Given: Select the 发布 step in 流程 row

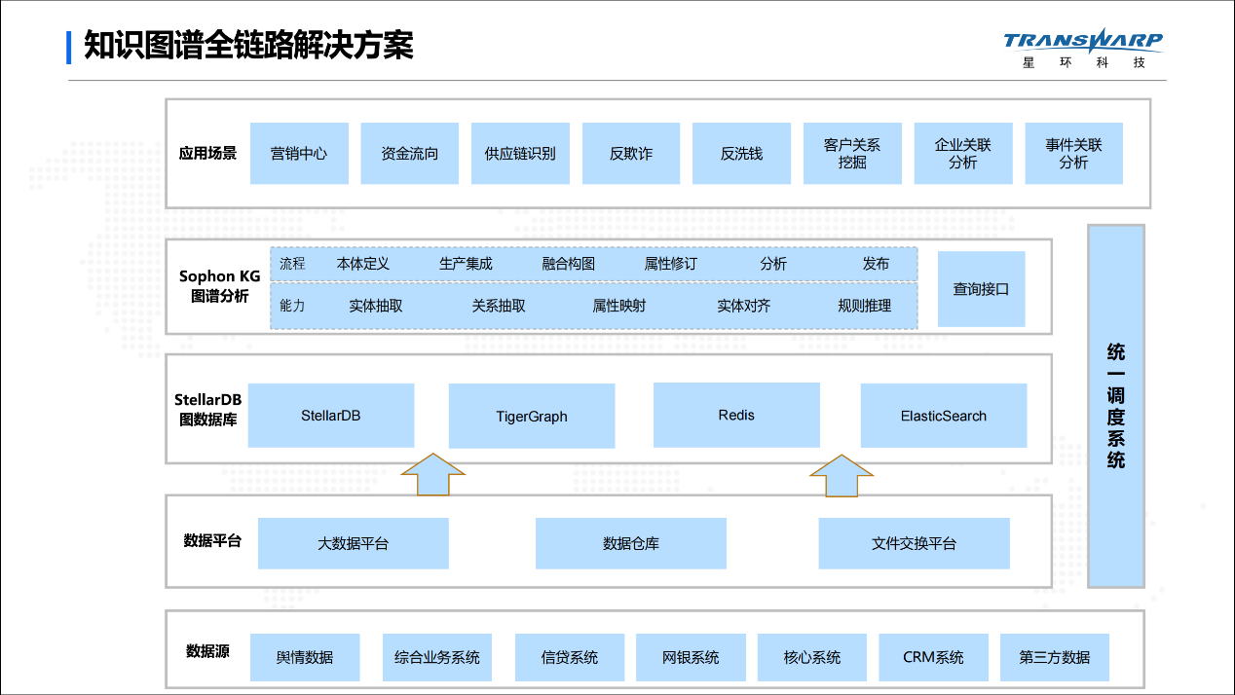Looking at the screenshot, I should pos(876,264).
